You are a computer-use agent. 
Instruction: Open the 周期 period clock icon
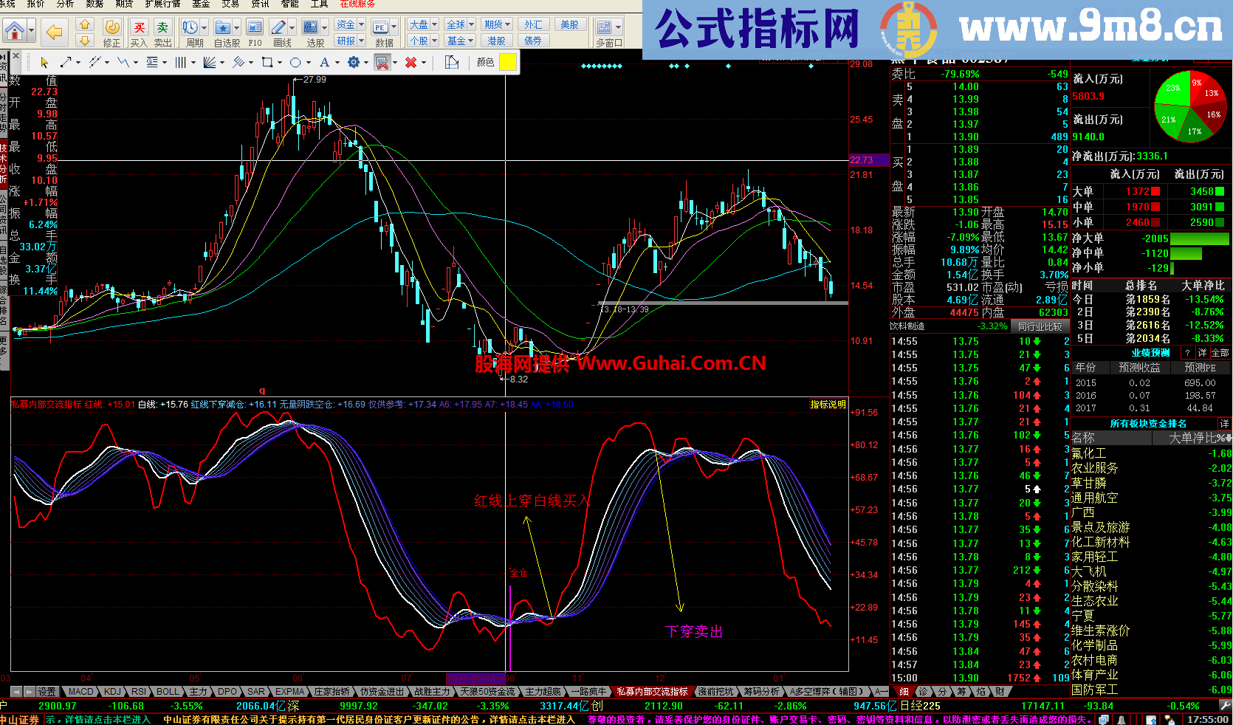tap(190, 27)
